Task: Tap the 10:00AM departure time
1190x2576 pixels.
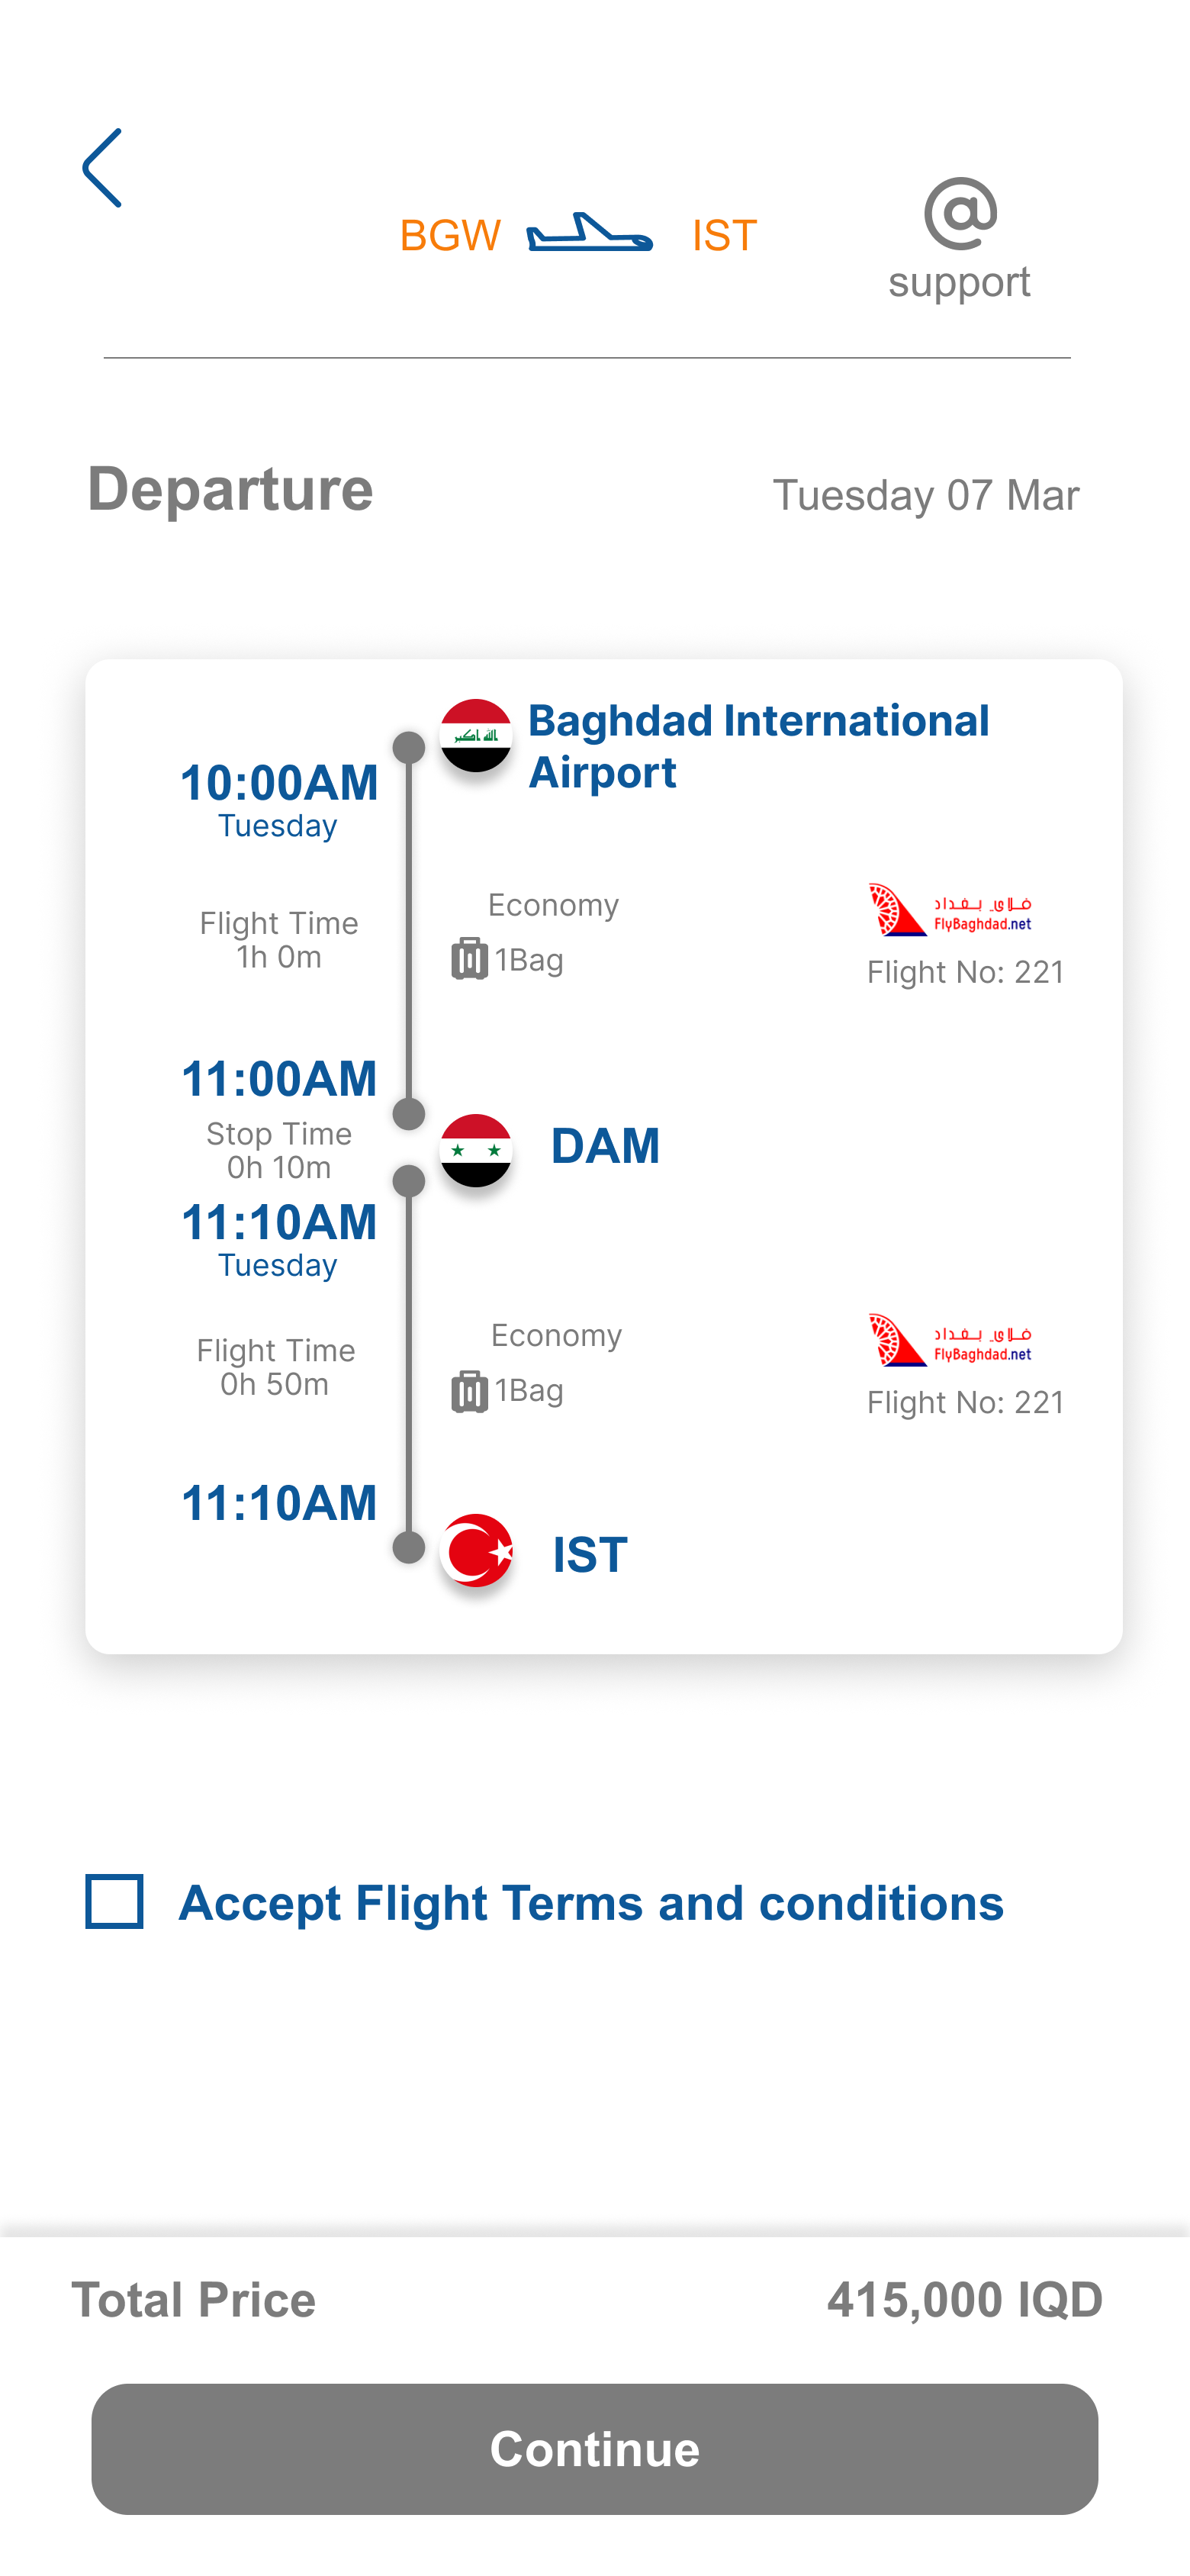Action: click(x=279, y=783)
